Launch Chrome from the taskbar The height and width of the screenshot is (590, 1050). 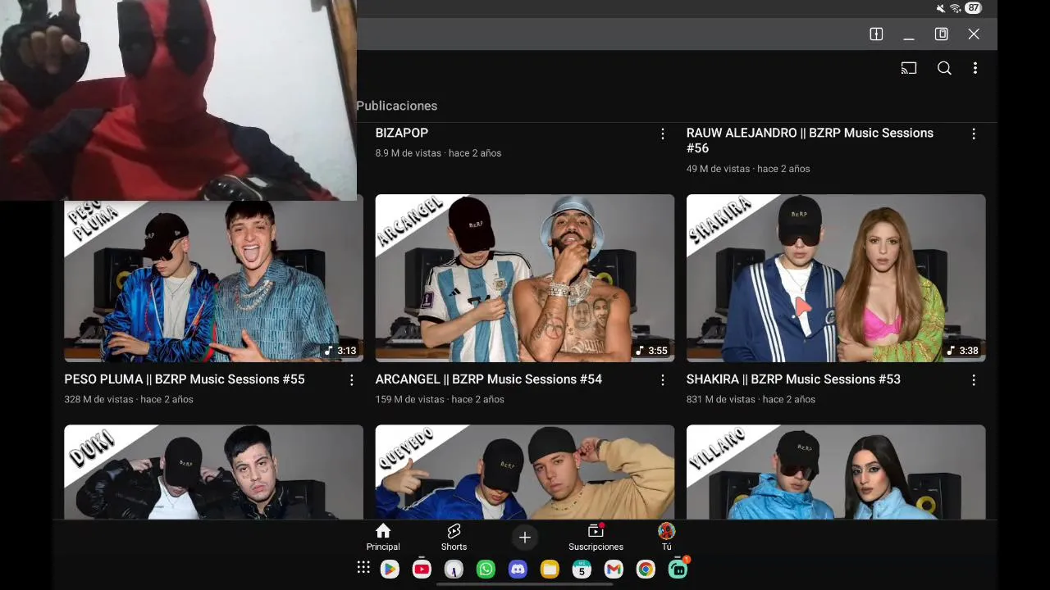pyautogui.click(x=646, y=569)
